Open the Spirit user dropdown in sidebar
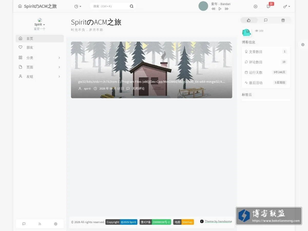Image resolution: width=308 pixels, height=231 pixels. tap(40, 25)
